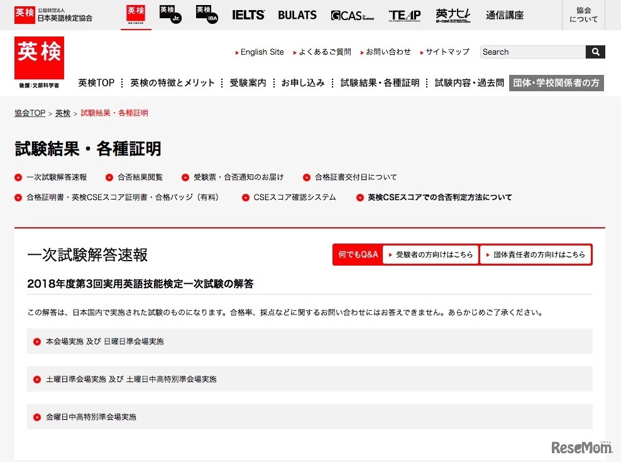Open the 通信講座 section at the top
This screenshot has width=621, height=462.
coord(505,14)
